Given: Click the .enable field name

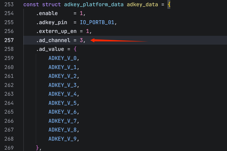Looking at the screenshot, I should 47,13.
